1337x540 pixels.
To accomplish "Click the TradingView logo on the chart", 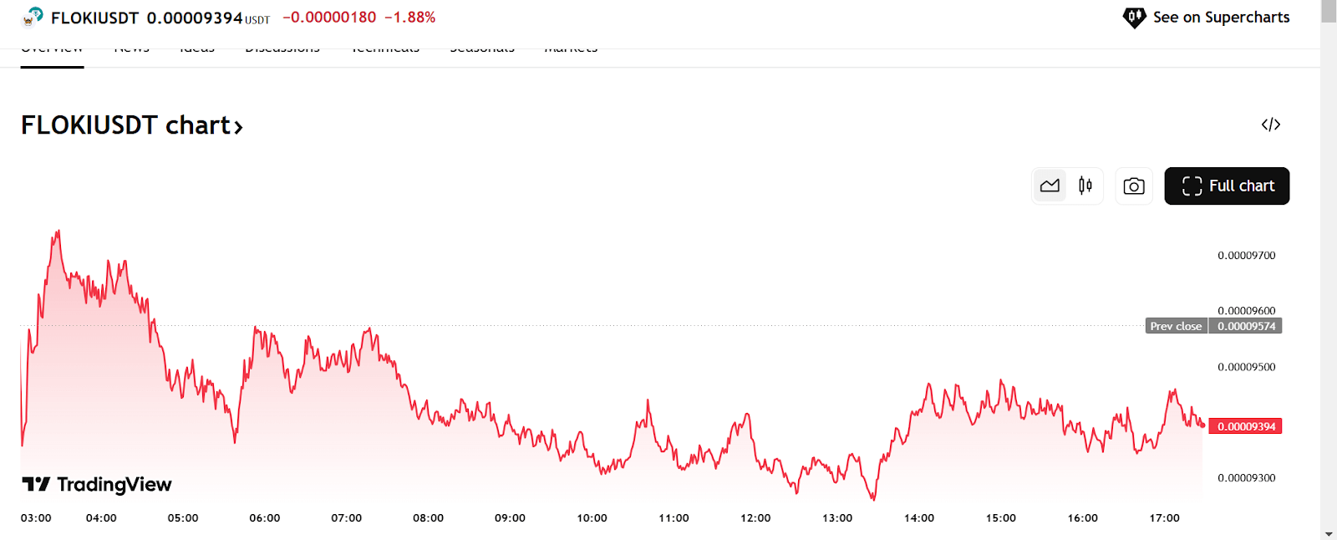I will pyautogui.click(x=97, y=484).
